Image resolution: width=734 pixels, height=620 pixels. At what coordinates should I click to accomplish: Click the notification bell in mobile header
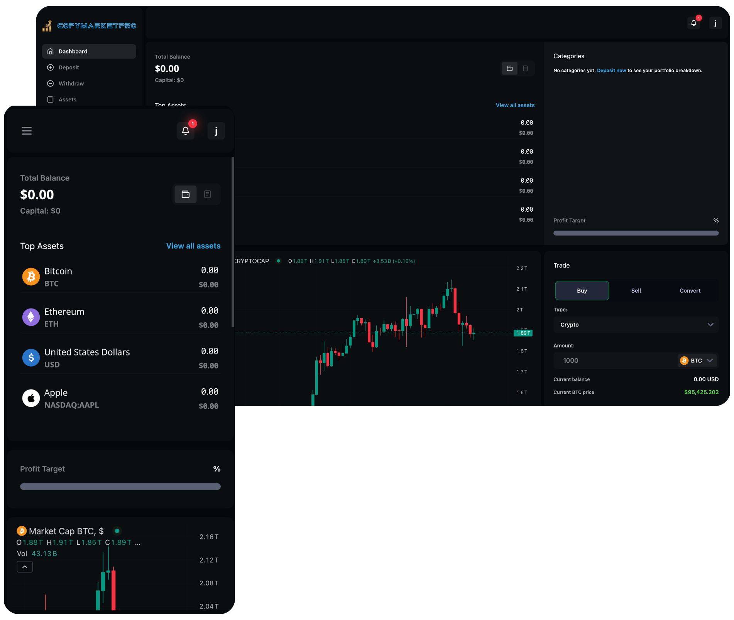pos(186,131)
